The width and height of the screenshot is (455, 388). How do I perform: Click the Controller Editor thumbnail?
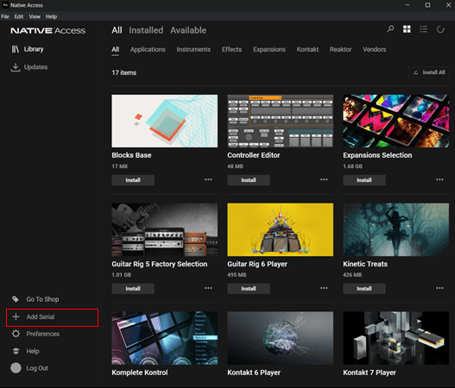click(281, 121)
